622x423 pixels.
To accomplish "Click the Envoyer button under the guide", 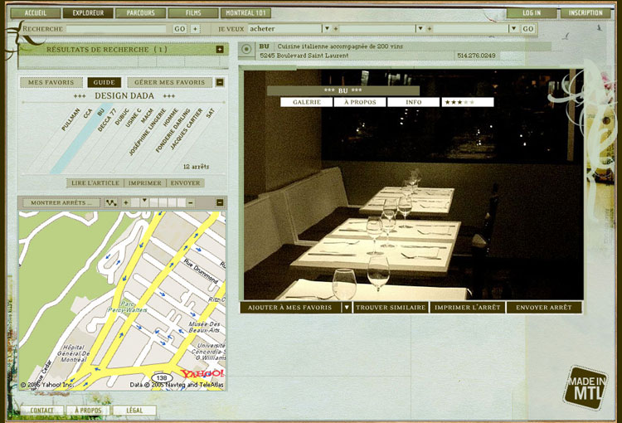I will click(x=185, y=183).
